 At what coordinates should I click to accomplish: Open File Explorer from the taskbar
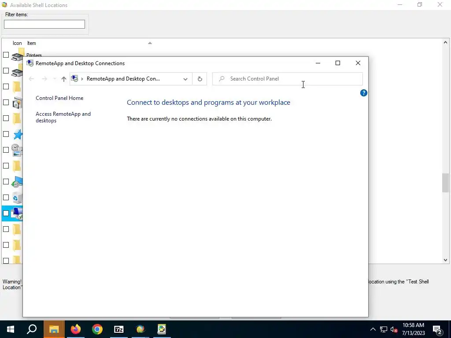pyautogui.click(x=54, y=329)
